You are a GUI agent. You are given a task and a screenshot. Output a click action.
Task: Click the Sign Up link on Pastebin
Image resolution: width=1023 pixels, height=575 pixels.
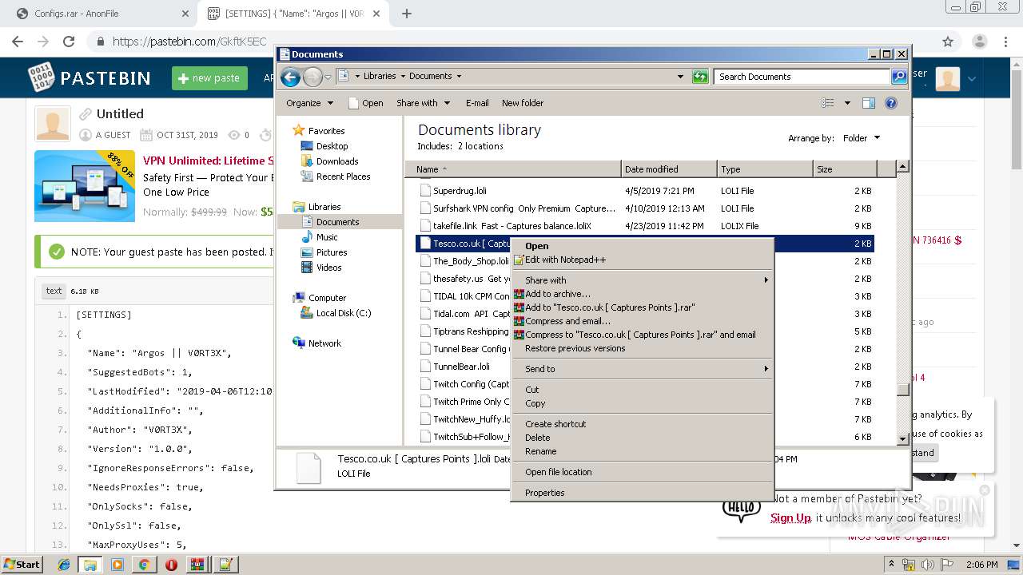tap(790, 517)
